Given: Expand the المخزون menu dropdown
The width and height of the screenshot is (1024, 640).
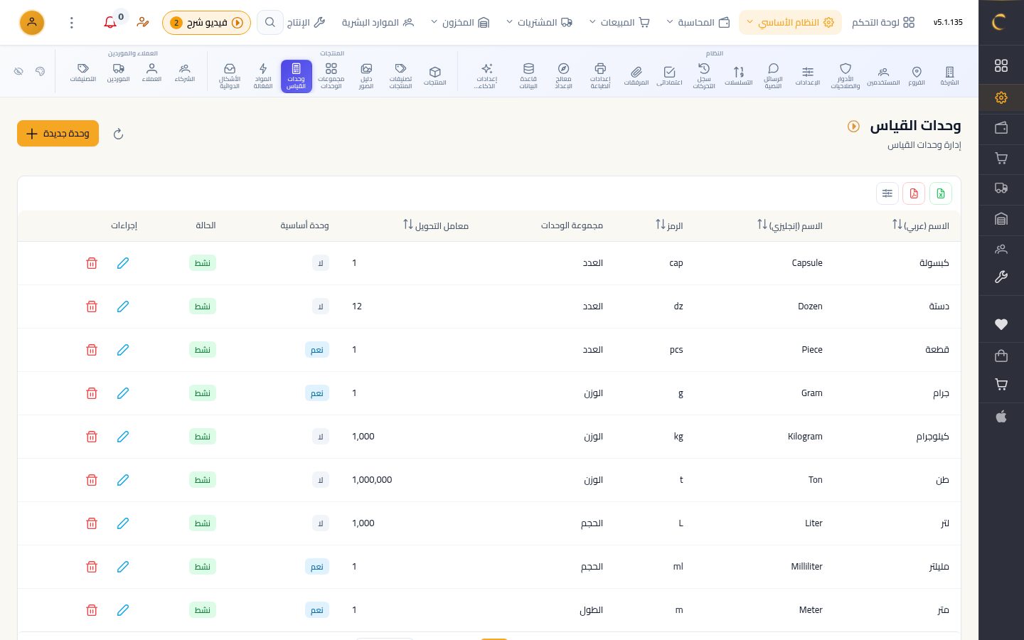Looking at the screenshot, I should [x=460, y=23].
